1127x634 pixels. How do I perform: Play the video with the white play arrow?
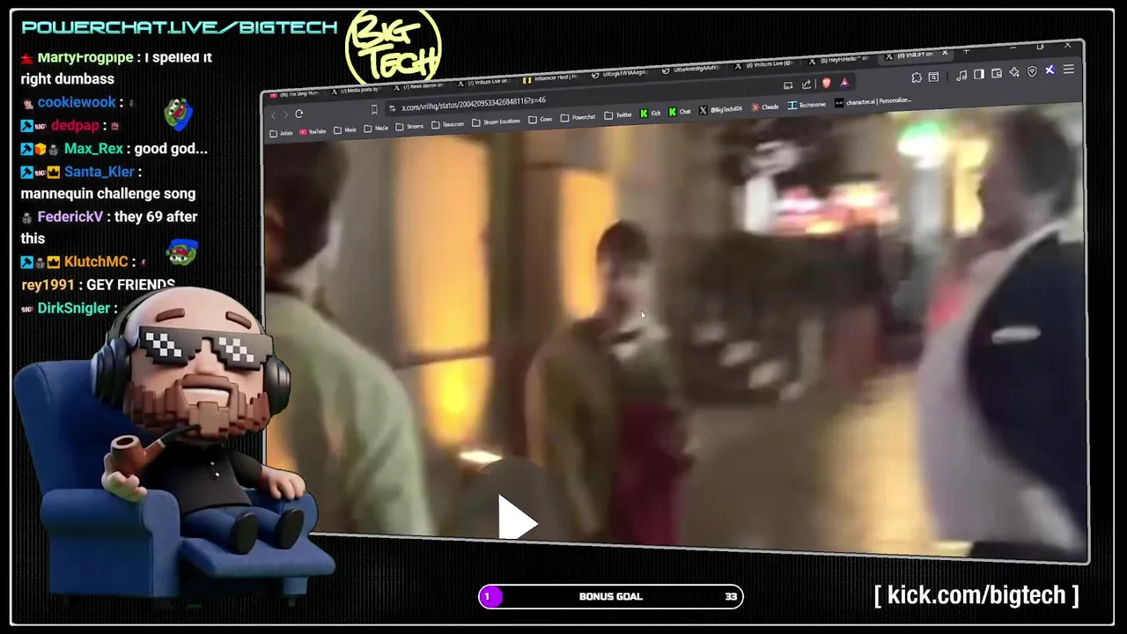[517, 517]
